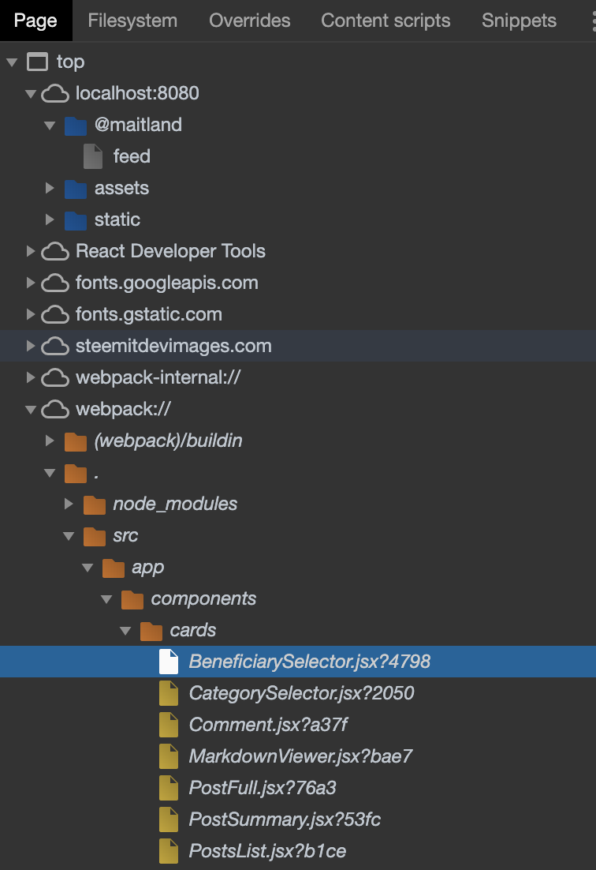This screenshot has width=596, height=870.
Task: Expand steemitdevimages.com domain
Action: tap(31, 347)
